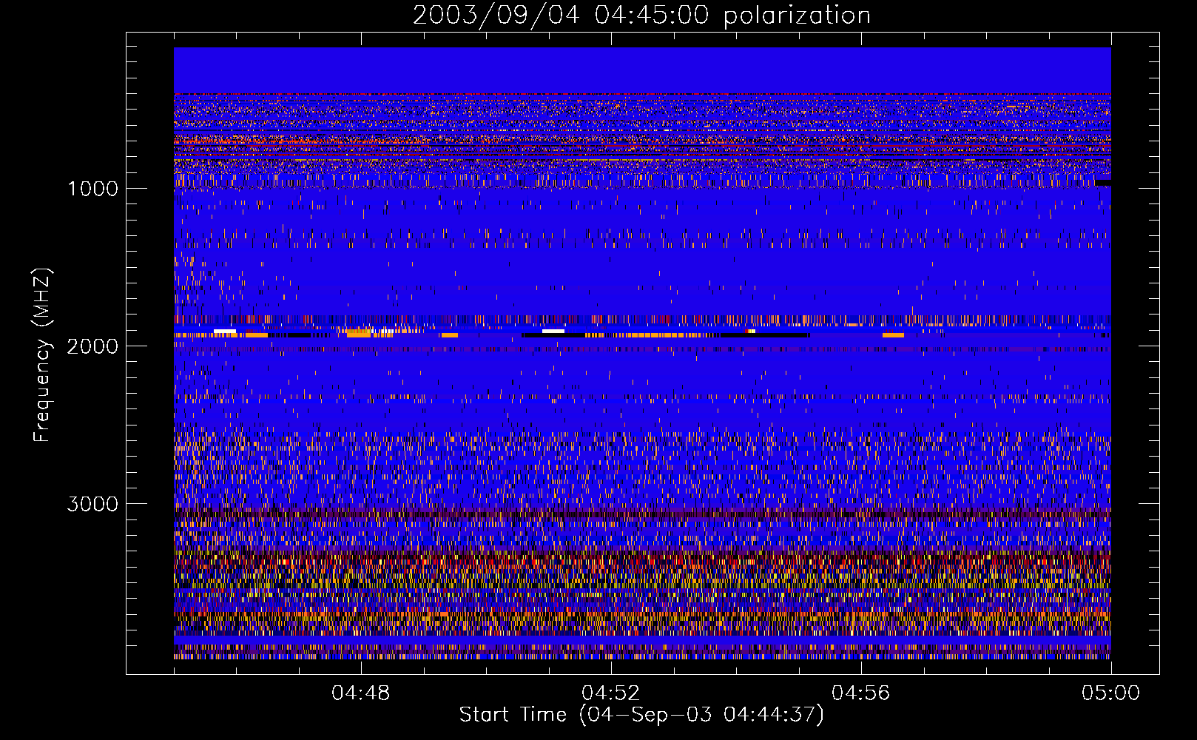Click the '1000' frequency axis label
Image resolution: width=1197 pixels, height=740 pixels.
coord(93,189)
